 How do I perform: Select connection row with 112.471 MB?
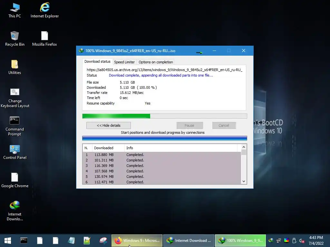[162, 182]
